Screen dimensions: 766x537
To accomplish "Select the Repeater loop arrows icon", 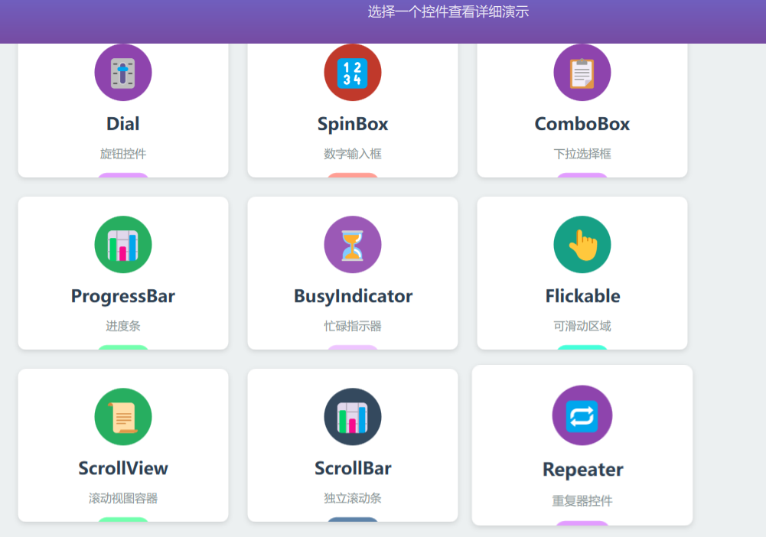I will click(x=582, y=415).
